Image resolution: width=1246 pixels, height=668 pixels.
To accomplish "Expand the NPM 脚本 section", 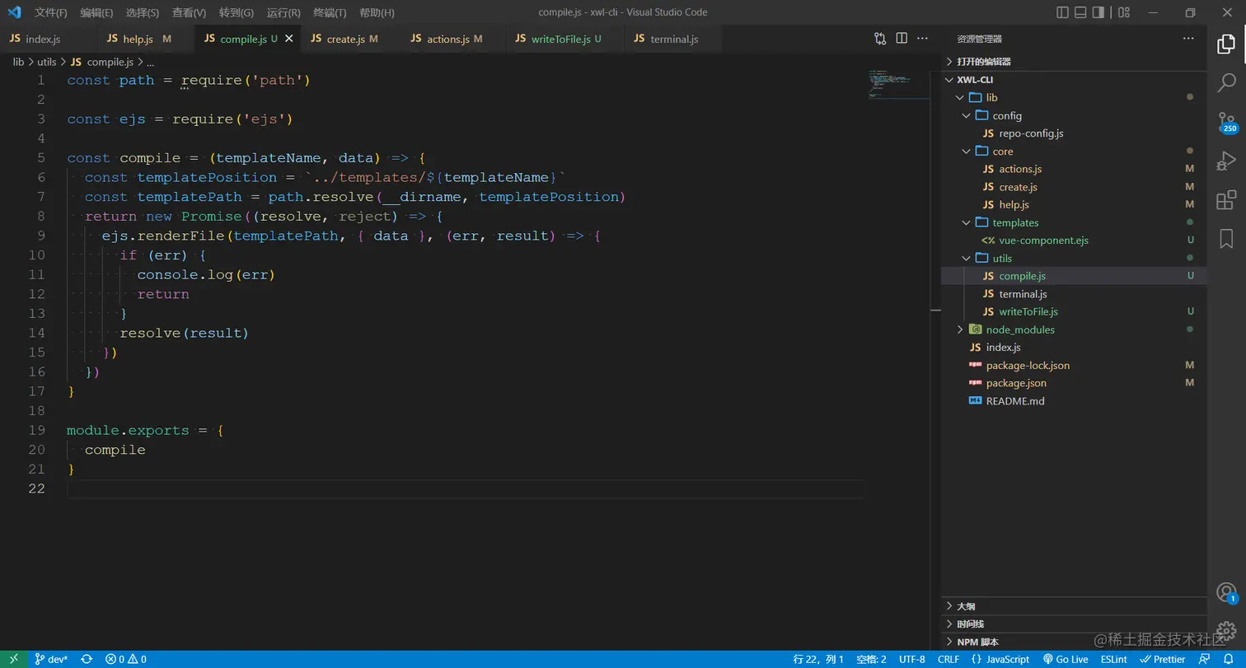I will tap(1074, 642).
